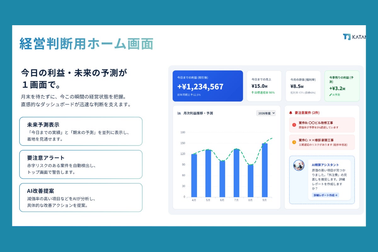The image size is (378, 252).
Task: Select the 今日までの利益 blue summary card
Action: (x=208, y=86)
